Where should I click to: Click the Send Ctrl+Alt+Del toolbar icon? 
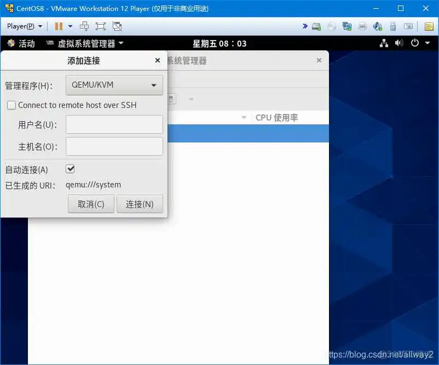(x=84, y=26)
